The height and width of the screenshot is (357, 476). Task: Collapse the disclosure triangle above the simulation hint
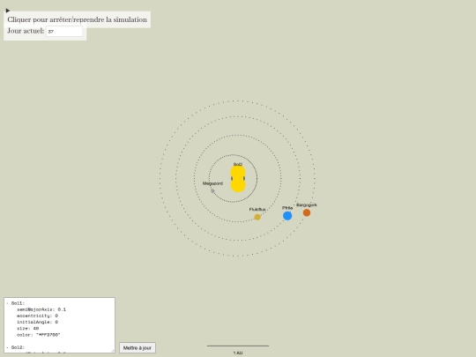[x=8, y=11]
